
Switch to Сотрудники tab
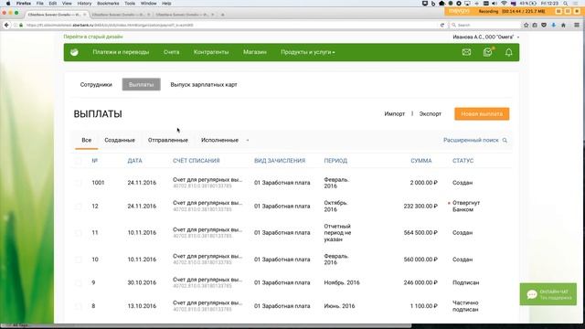coord(96,85)
